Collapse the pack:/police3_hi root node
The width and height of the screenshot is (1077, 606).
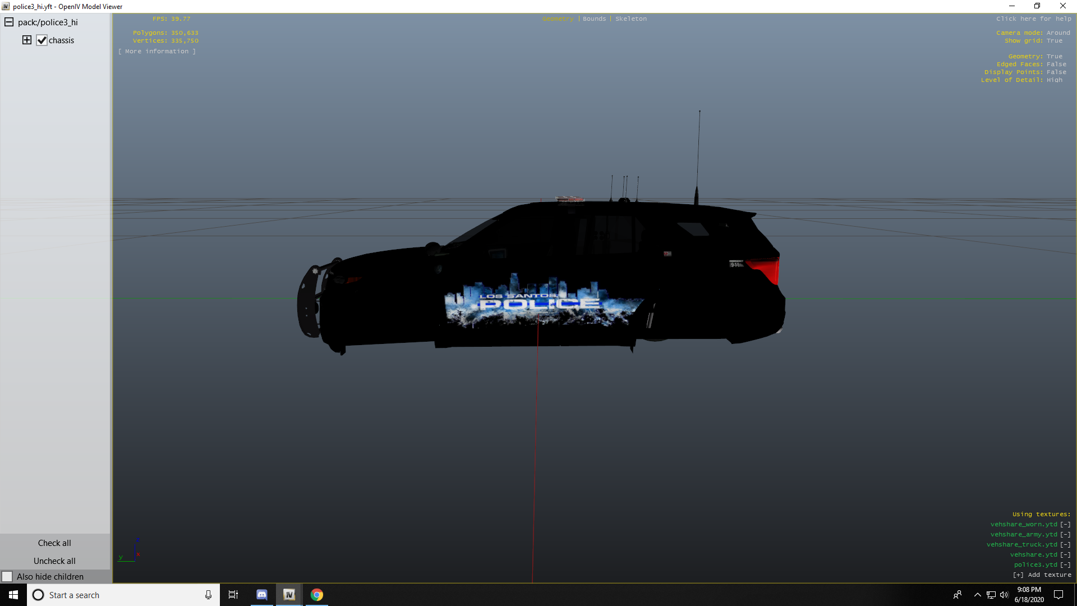9,22
